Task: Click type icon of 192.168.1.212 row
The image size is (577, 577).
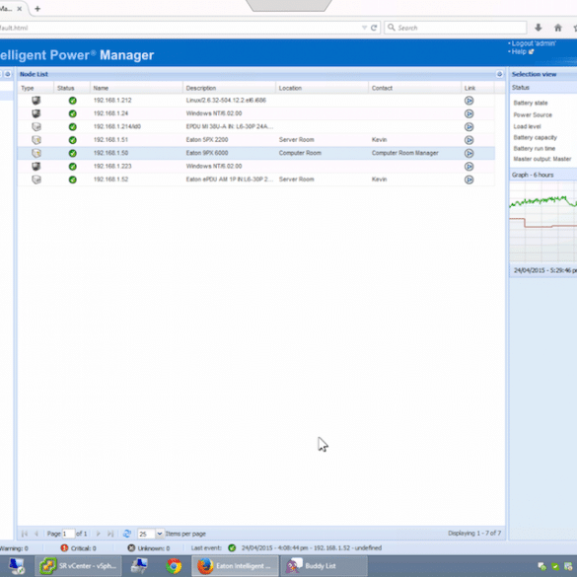Action: (36, 100)
